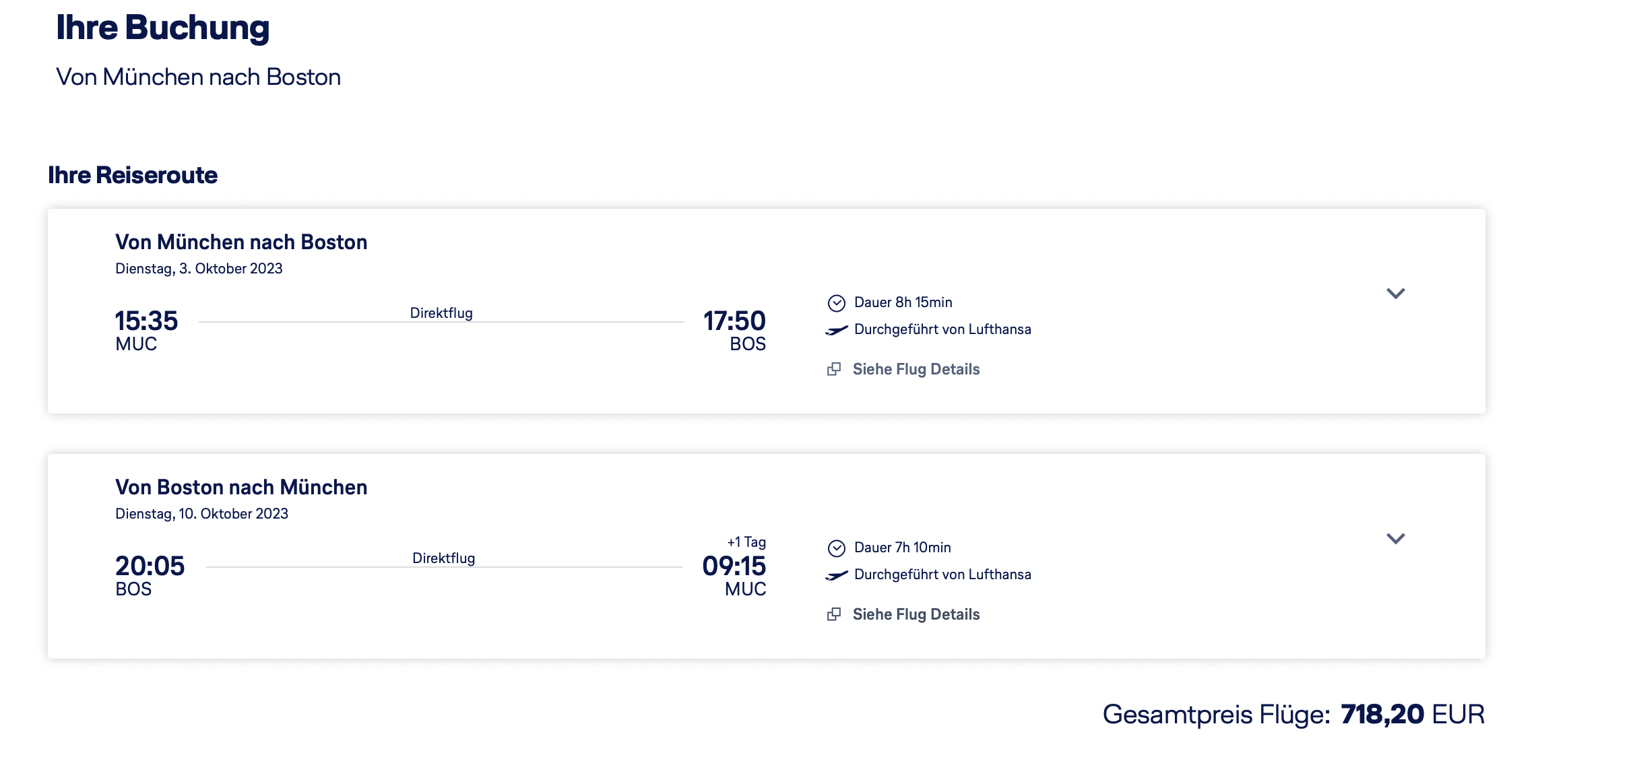This screenshot has height=757, width=1633.
Task: Open Siehe Flug Details for the outbound flight
Action: (916, 369)
